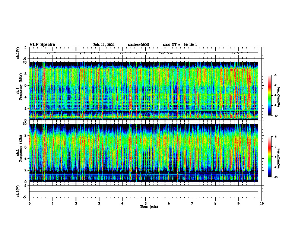
Task: Click the '10' tick label on the time axis
Action: [262, 203]
